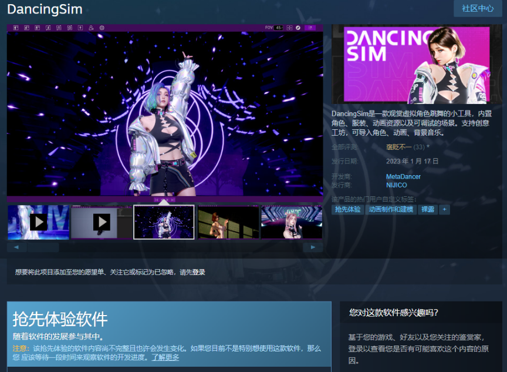The width and height of the screenshot is (507, 372).
Task: Play the second video thumbnail with the grey editor
Action: [x=102, y=222]
